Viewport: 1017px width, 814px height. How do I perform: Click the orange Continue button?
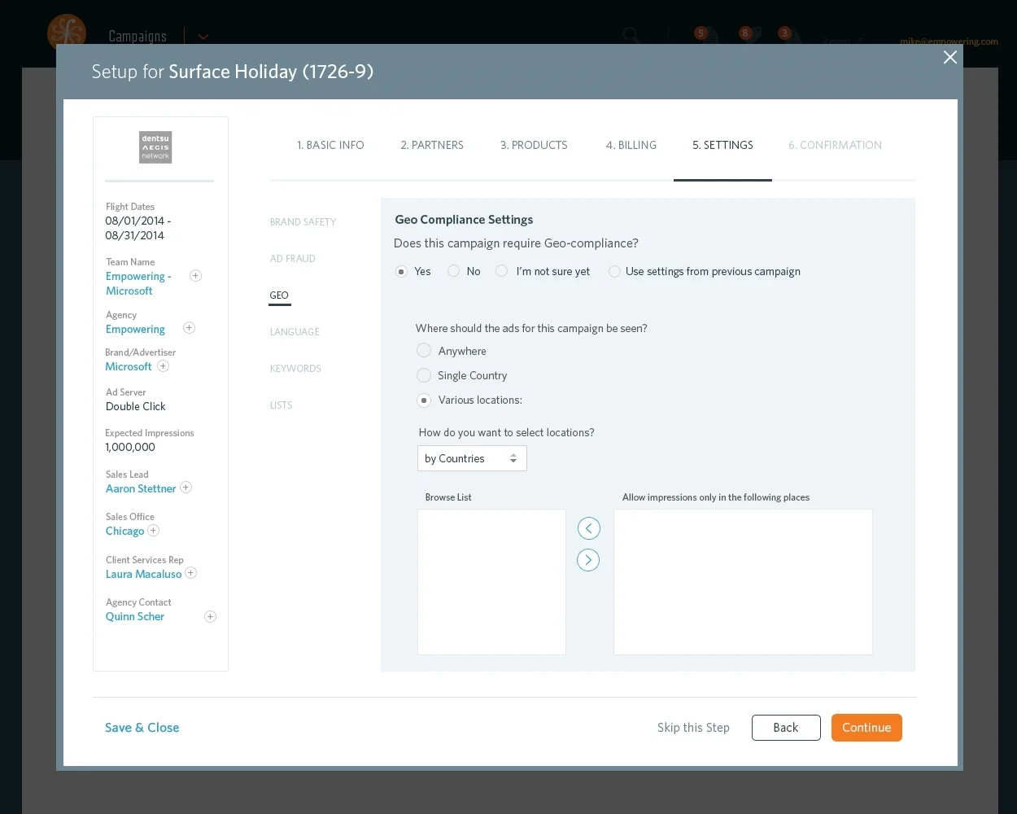[866, 728]
